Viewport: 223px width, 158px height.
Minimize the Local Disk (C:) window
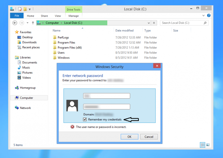[191, 8]
